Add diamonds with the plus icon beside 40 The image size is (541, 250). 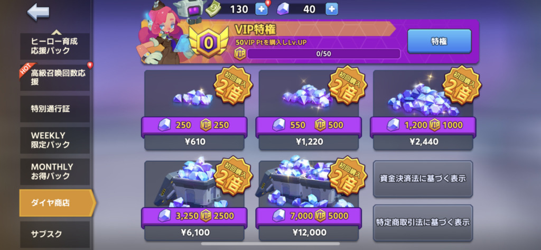coord(332,10)
